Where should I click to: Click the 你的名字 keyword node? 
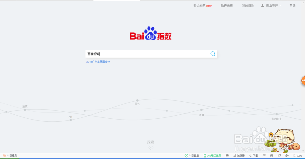click(x=277, y=114)
